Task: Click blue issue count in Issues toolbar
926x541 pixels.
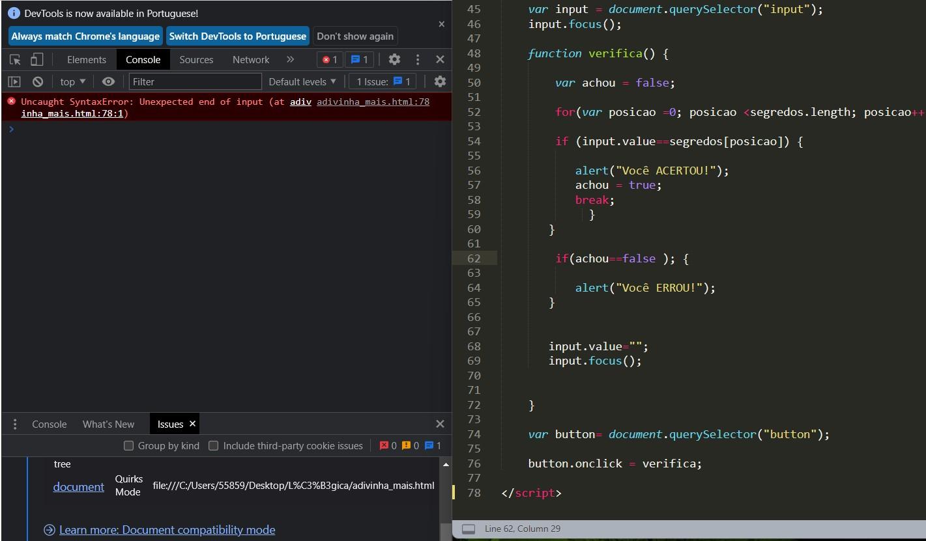Action: [433, 445]
